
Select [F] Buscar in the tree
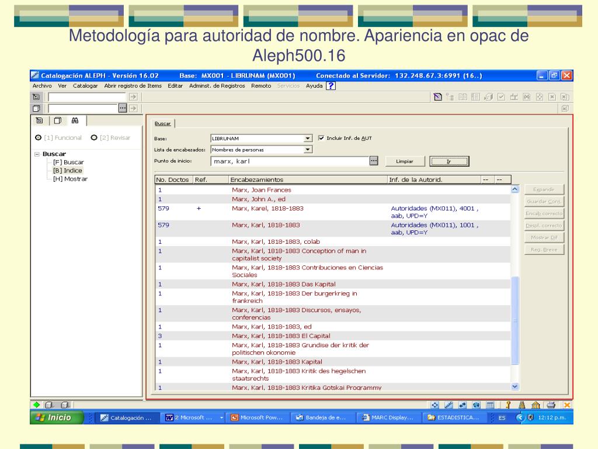[x=68, y=163]
